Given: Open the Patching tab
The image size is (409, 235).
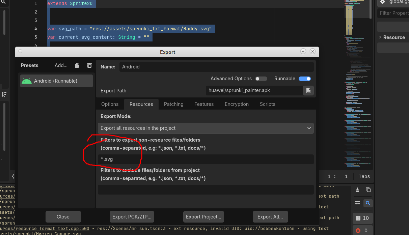Looking at the screenshot, I should point(173,104).
